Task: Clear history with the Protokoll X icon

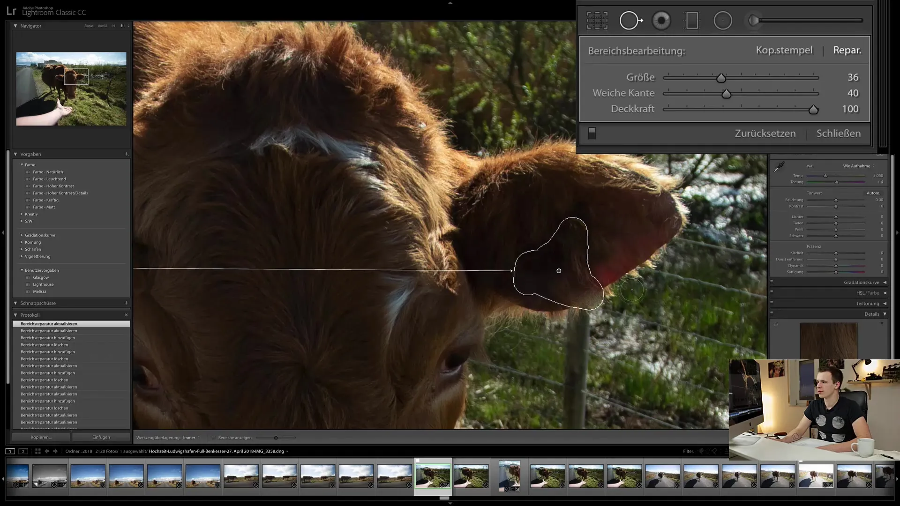Action: click(x=126, y=315)
